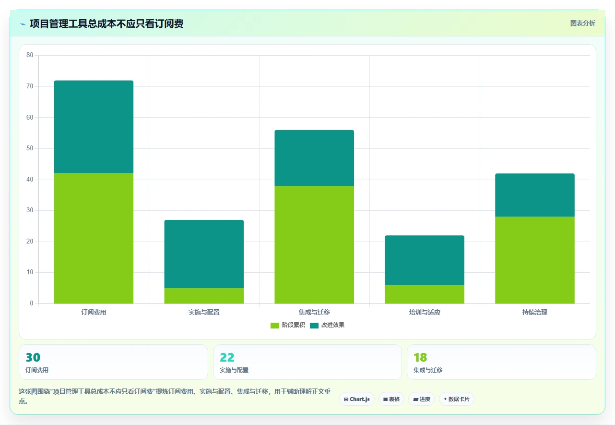Viewport: 615px width, 425px height.
Task: Open the card showing 18 集成与迁移
Action: tap(501, 362)
